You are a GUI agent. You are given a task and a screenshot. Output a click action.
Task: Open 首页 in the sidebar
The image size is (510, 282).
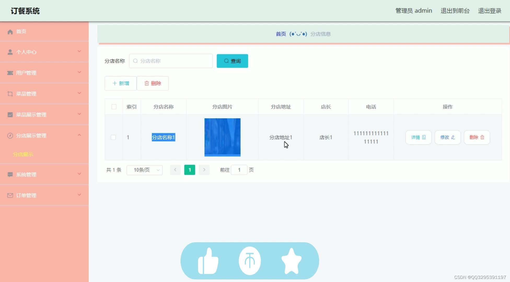point(44,32)
